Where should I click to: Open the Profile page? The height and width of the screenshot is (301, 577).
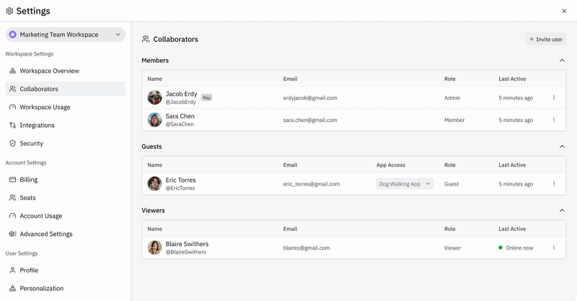66,270
